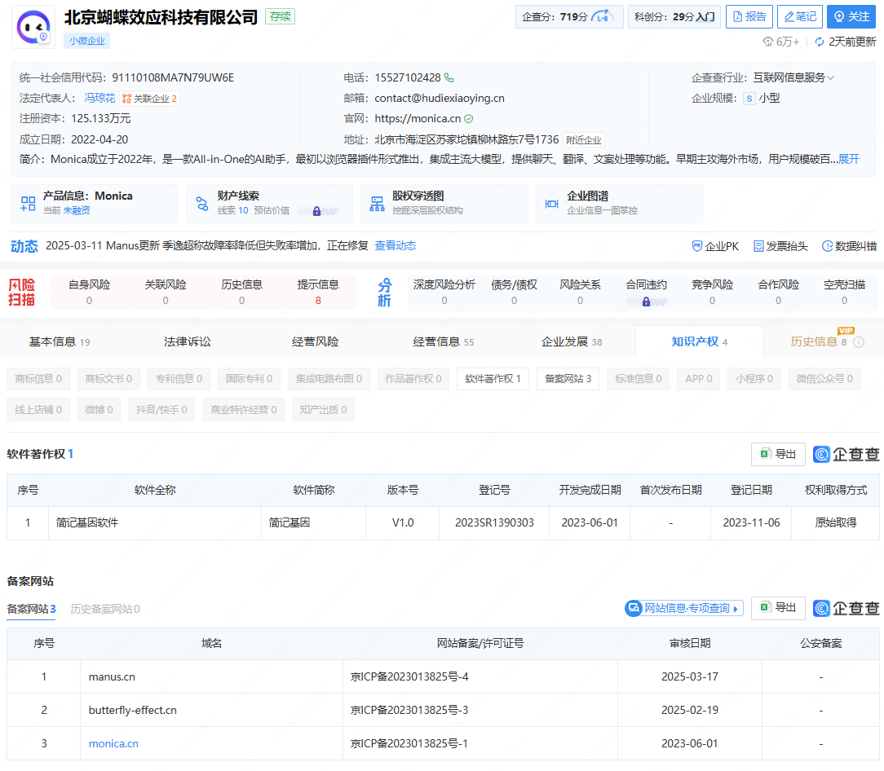Click the 查看动态 link
This screenshot has height=771, width=884.
pos(396,246)
